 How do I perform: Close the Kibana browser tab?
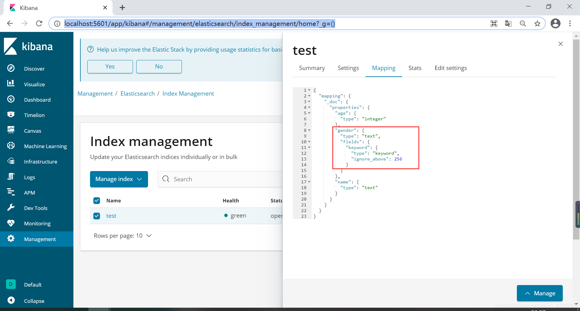[x=105, y=8]
